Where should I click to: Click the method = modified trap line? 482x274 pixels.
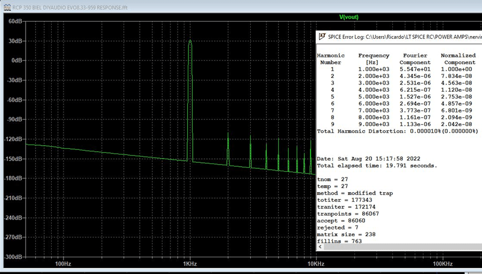pyautogui.click(x=355, y=193)
